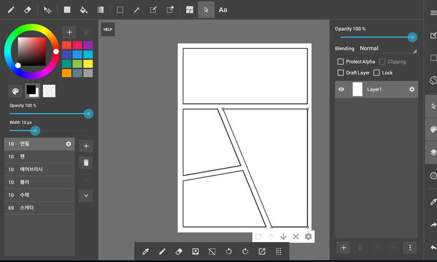Toggle the grid dots icon
Image resolution: width=437 pixels, height=262 pixels.
pos(278,251)
